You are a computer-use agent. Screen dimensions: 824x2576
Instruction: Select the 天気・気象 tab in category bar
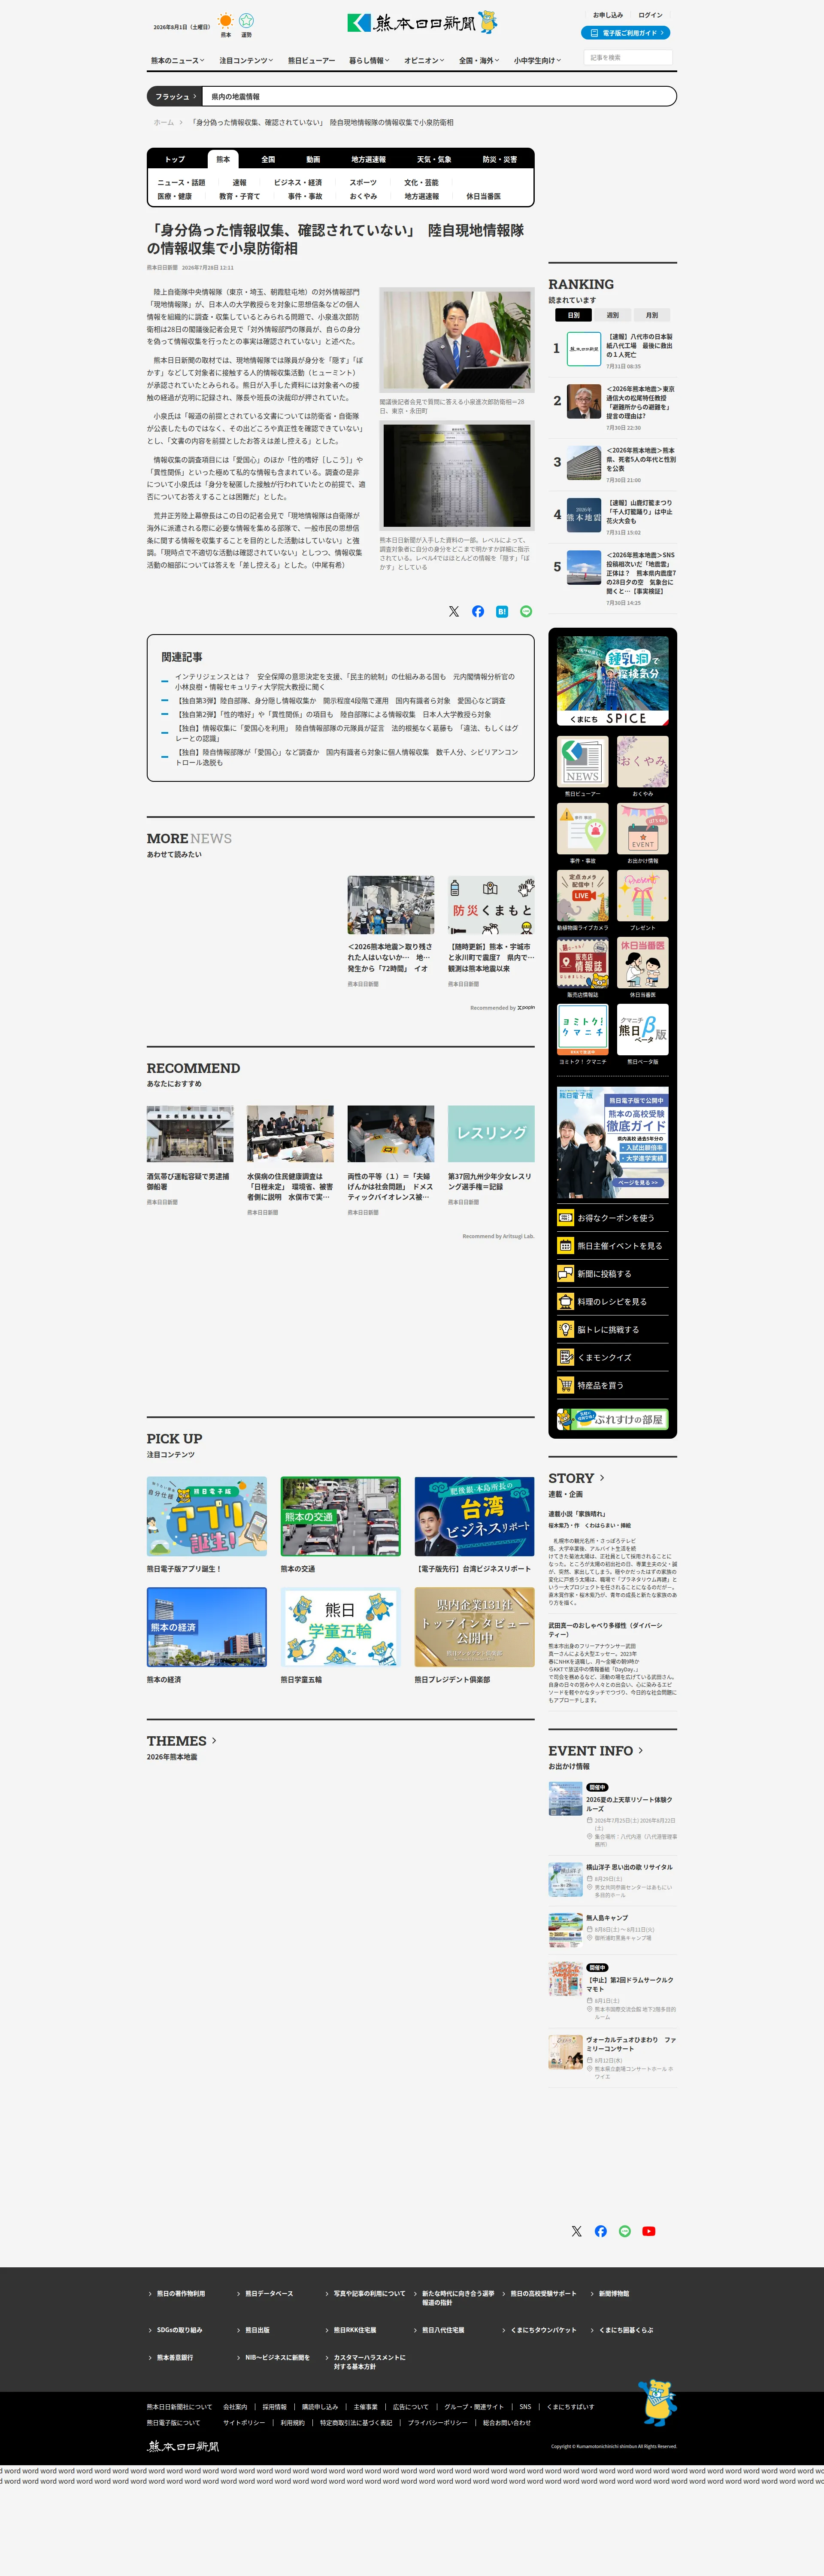pyautogui.click(x=434, y=159)
